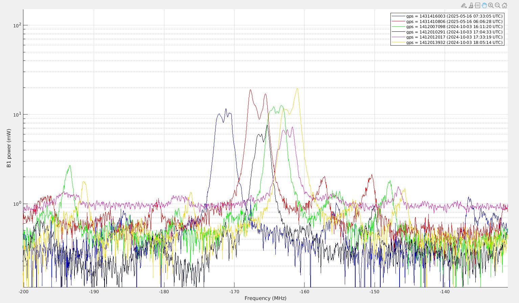Open the Export axes toolbar icon
The height and width of the screenshot is (303, 519).
464,5
